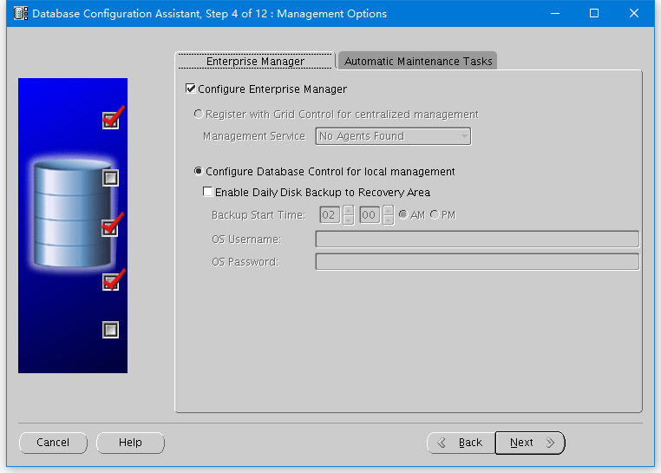Click the backup hour field showing 02
The width and height of the screenshot is (661, 473).
[x=330, y=215]
